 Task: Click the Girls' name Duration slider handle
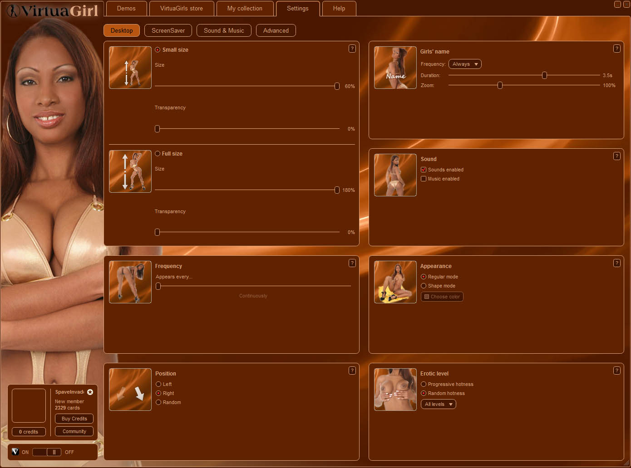click(544, 75)
